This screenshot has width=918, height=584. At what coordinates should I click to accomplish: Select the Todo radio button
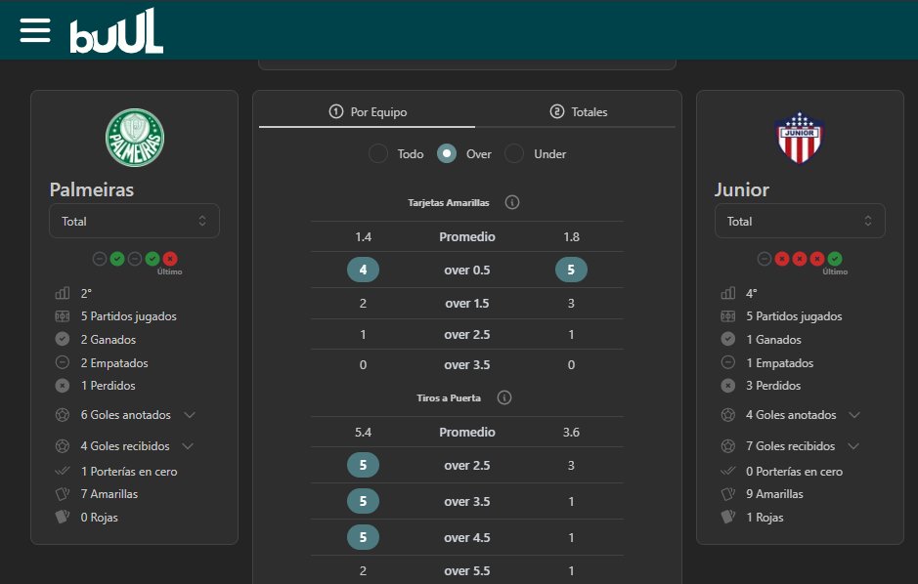[x=378, y=153]
